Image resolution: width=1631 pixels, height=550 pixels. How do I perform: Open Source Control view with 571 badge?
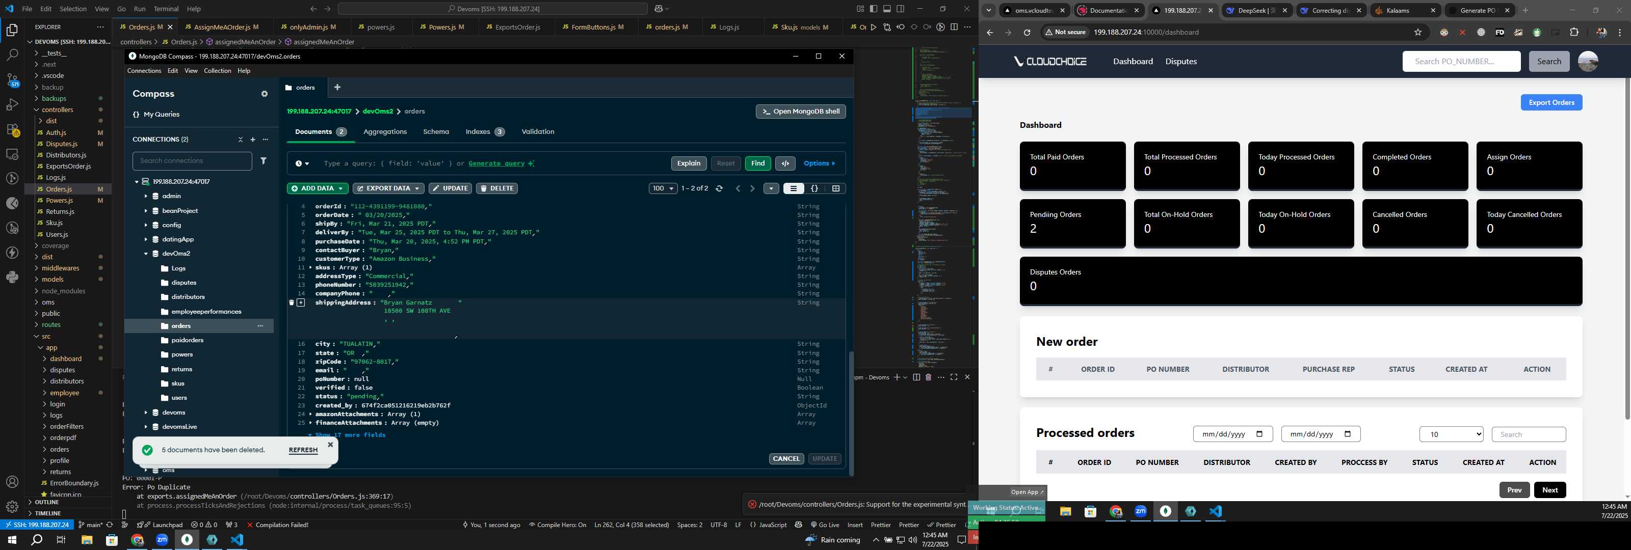12,80
